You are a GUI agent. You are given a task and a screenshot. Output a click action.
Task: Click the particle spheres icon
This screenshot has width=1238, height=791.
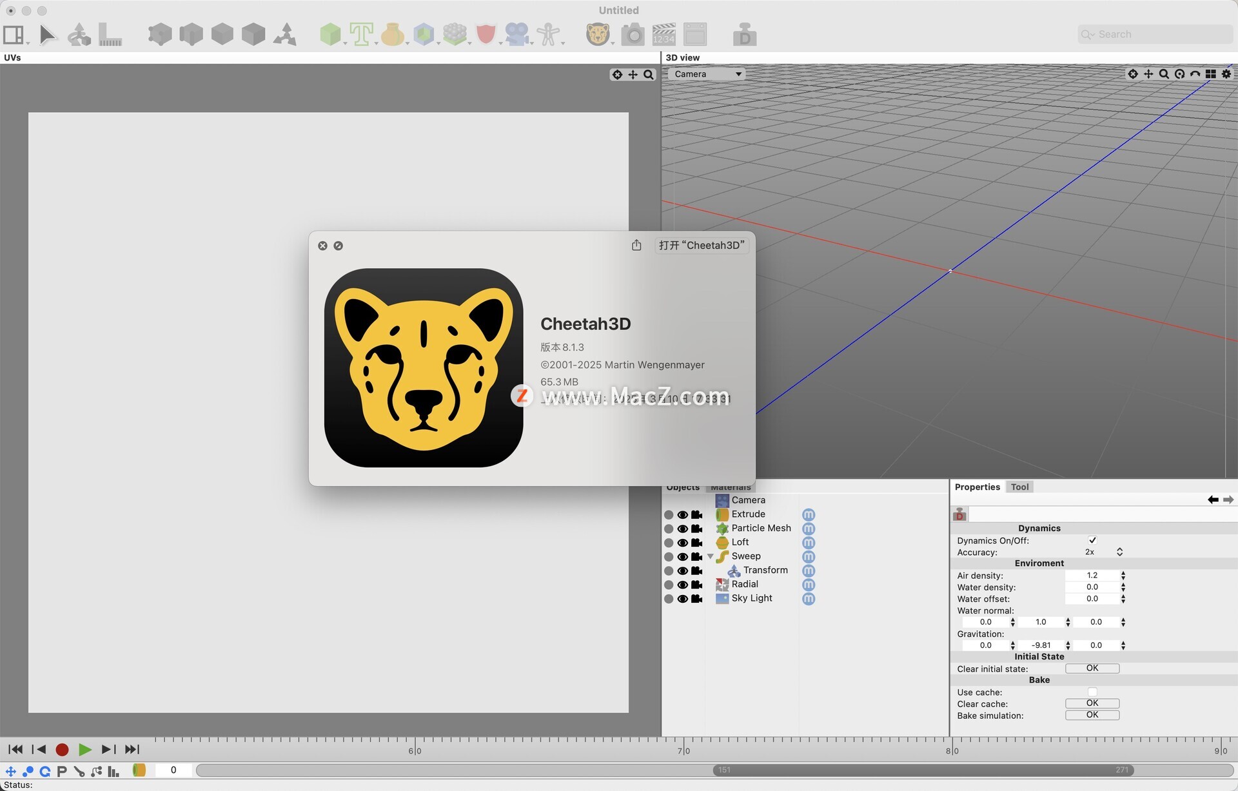click(x=455, y=34)
